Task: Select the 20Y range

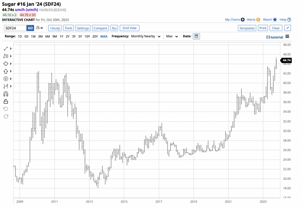Action: coord(95,36)
